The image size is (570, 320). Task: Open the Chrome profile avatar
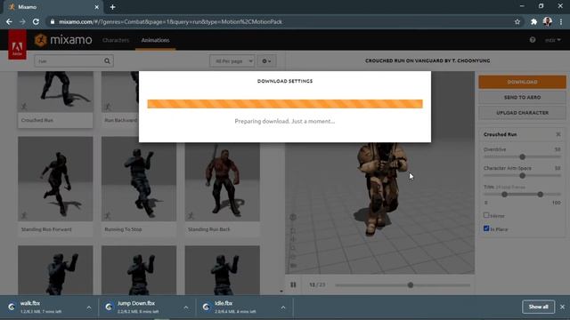pos(548,21)
